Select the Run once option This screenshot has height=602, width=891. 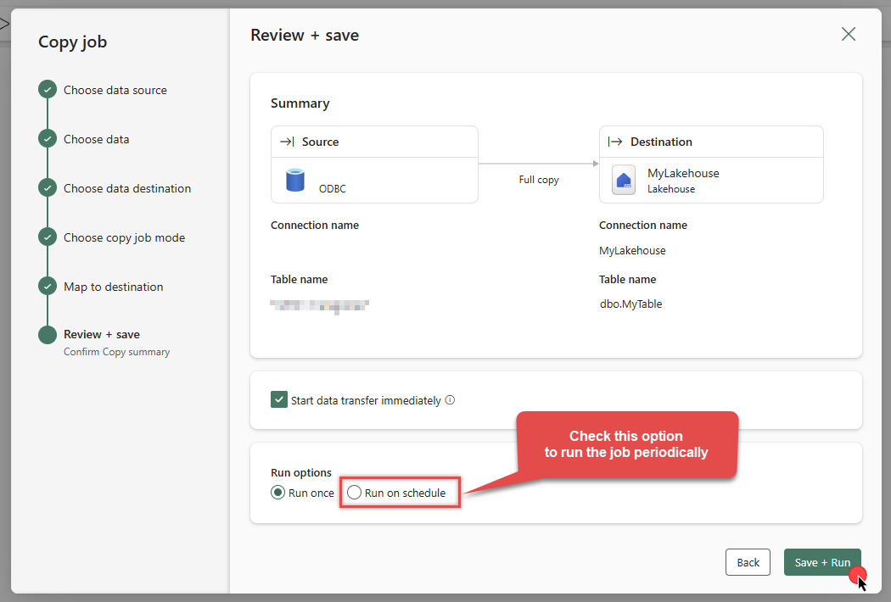278,493
